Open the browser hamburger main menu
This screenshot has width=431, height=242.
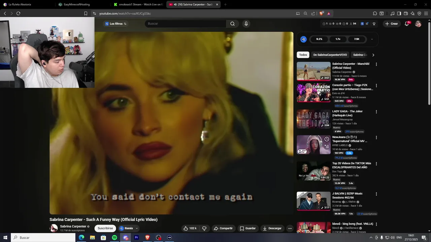426,13
